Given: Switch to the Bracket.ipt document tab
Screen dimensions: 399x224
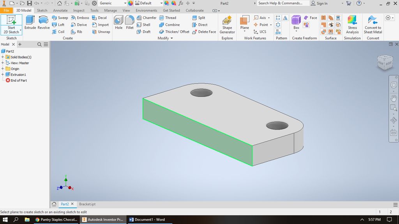Looking at the screenshot, I should 87,204.
